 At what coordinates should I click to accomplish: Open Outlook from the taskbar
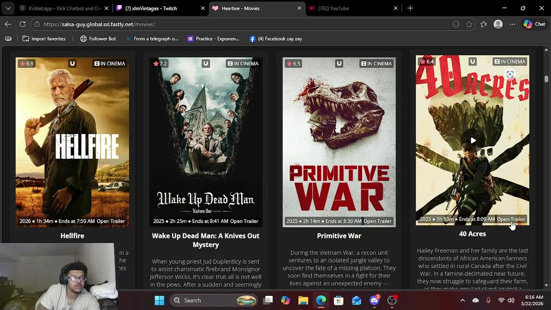[356, 300]
